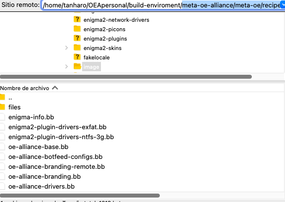Select the oe-alliance-drivers.bb file
Viewport: 285px width, 202px height.
42,187
